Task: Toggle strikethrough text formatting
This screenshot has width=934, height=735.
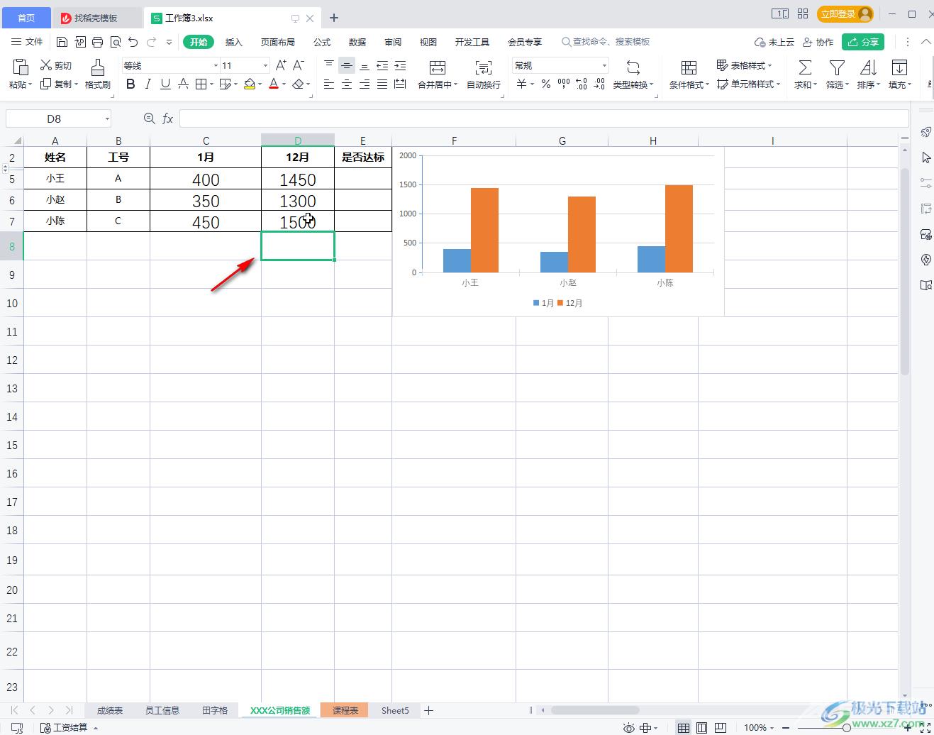Action: coord(183,84)
